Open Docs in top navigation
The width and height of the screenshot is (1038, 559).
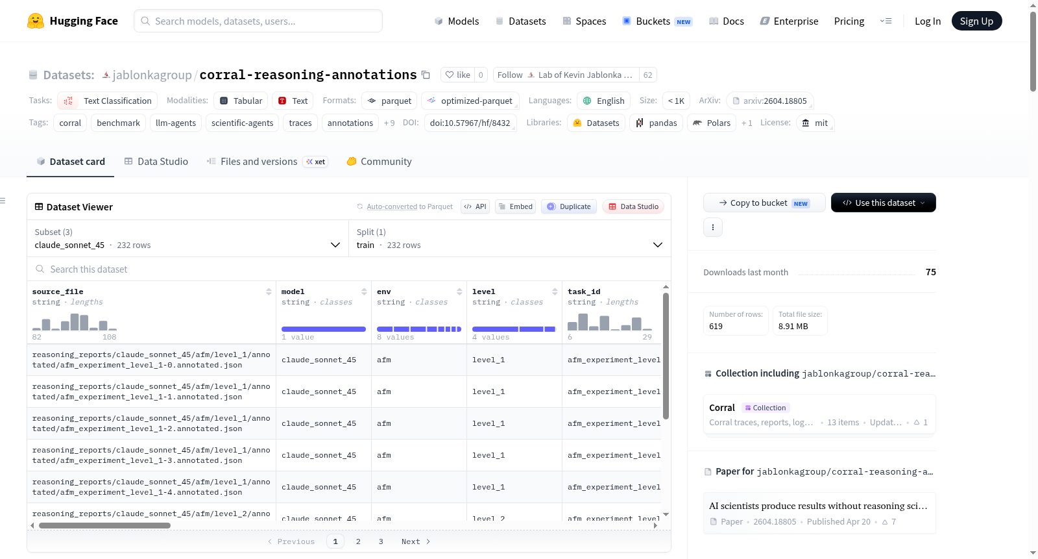[727, 21]
